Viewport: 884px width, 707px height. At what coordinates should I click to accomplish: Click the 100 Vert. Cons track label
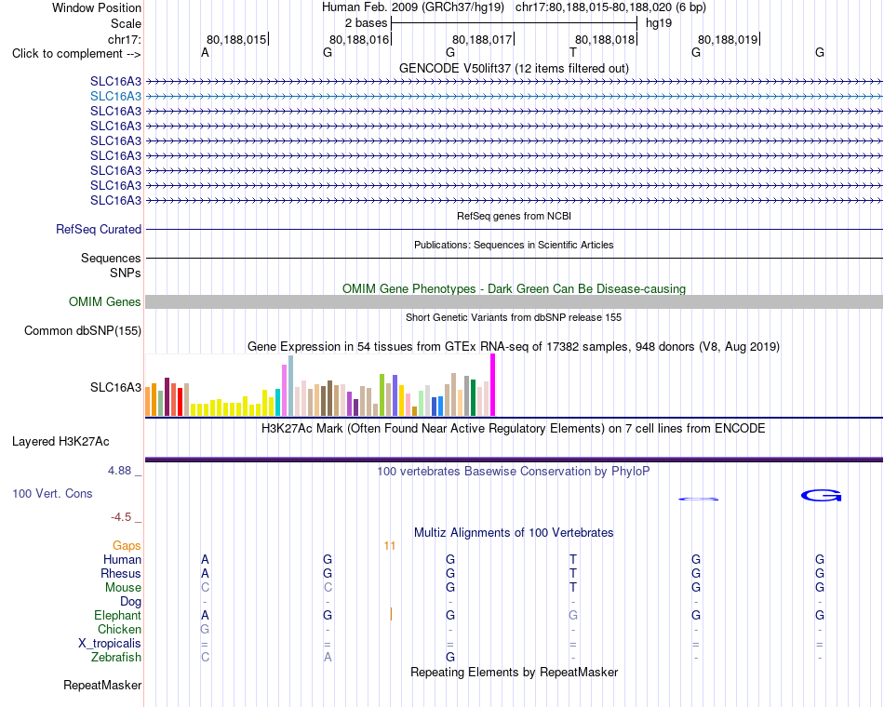click(x=52, y=494)
